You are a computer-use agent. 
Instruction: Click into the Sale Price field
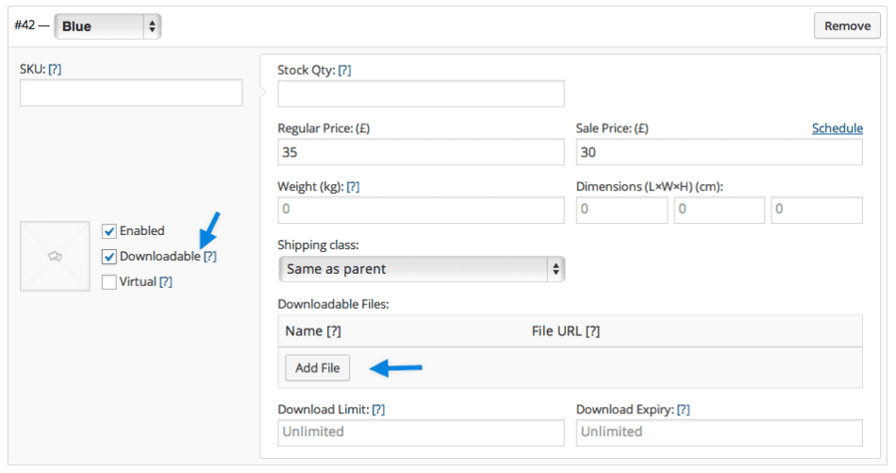(x=719, y=152)
